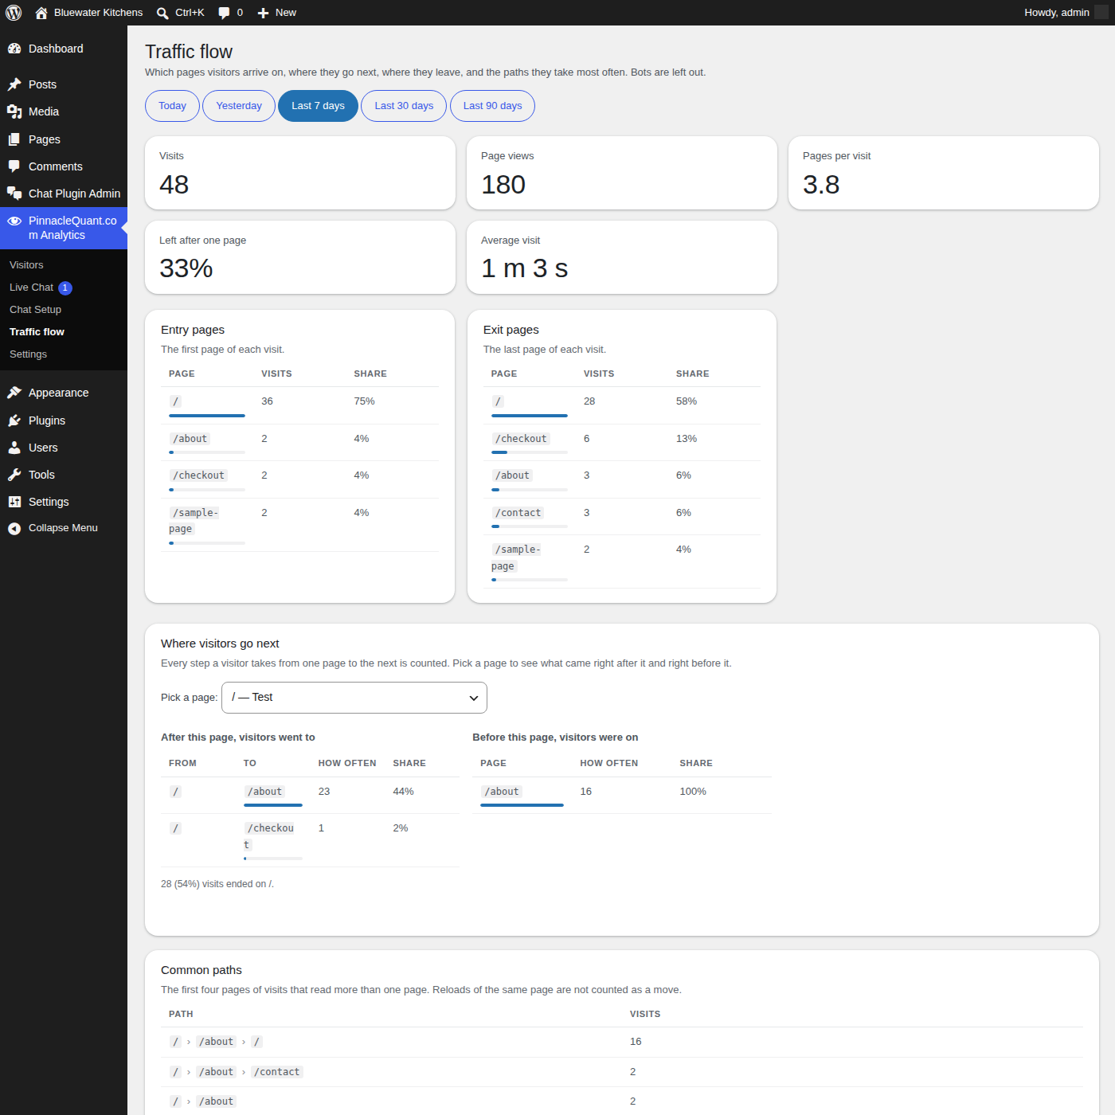This screenshot has width=1115, height=1115.
Task: Click the "28 (54%) visits ended on /." note
Action: [217, 884]
